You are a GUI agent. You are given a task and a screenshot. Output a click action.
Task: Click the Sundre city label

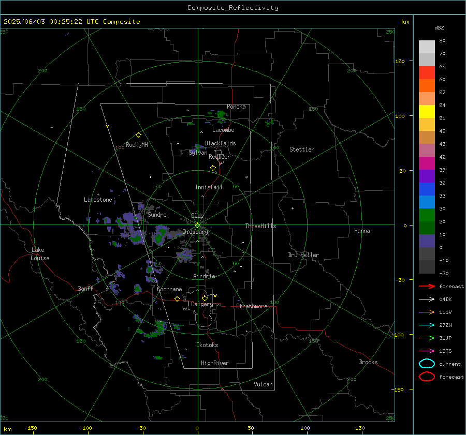(x=157, y=215)
